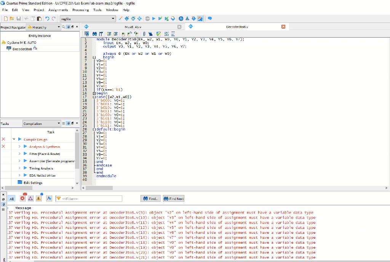This screenshot has width=390, height=262.
Task: Click the Open folder icon in toolbar
Action: 12,19
